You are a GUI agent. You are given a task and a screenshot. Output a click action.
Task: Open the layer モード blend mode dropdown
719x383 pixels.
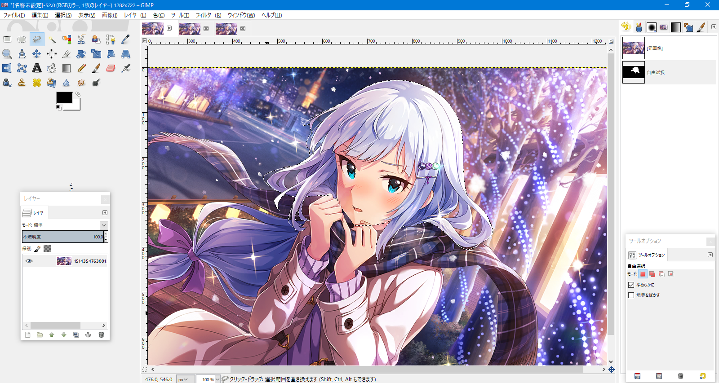point(104,225)
